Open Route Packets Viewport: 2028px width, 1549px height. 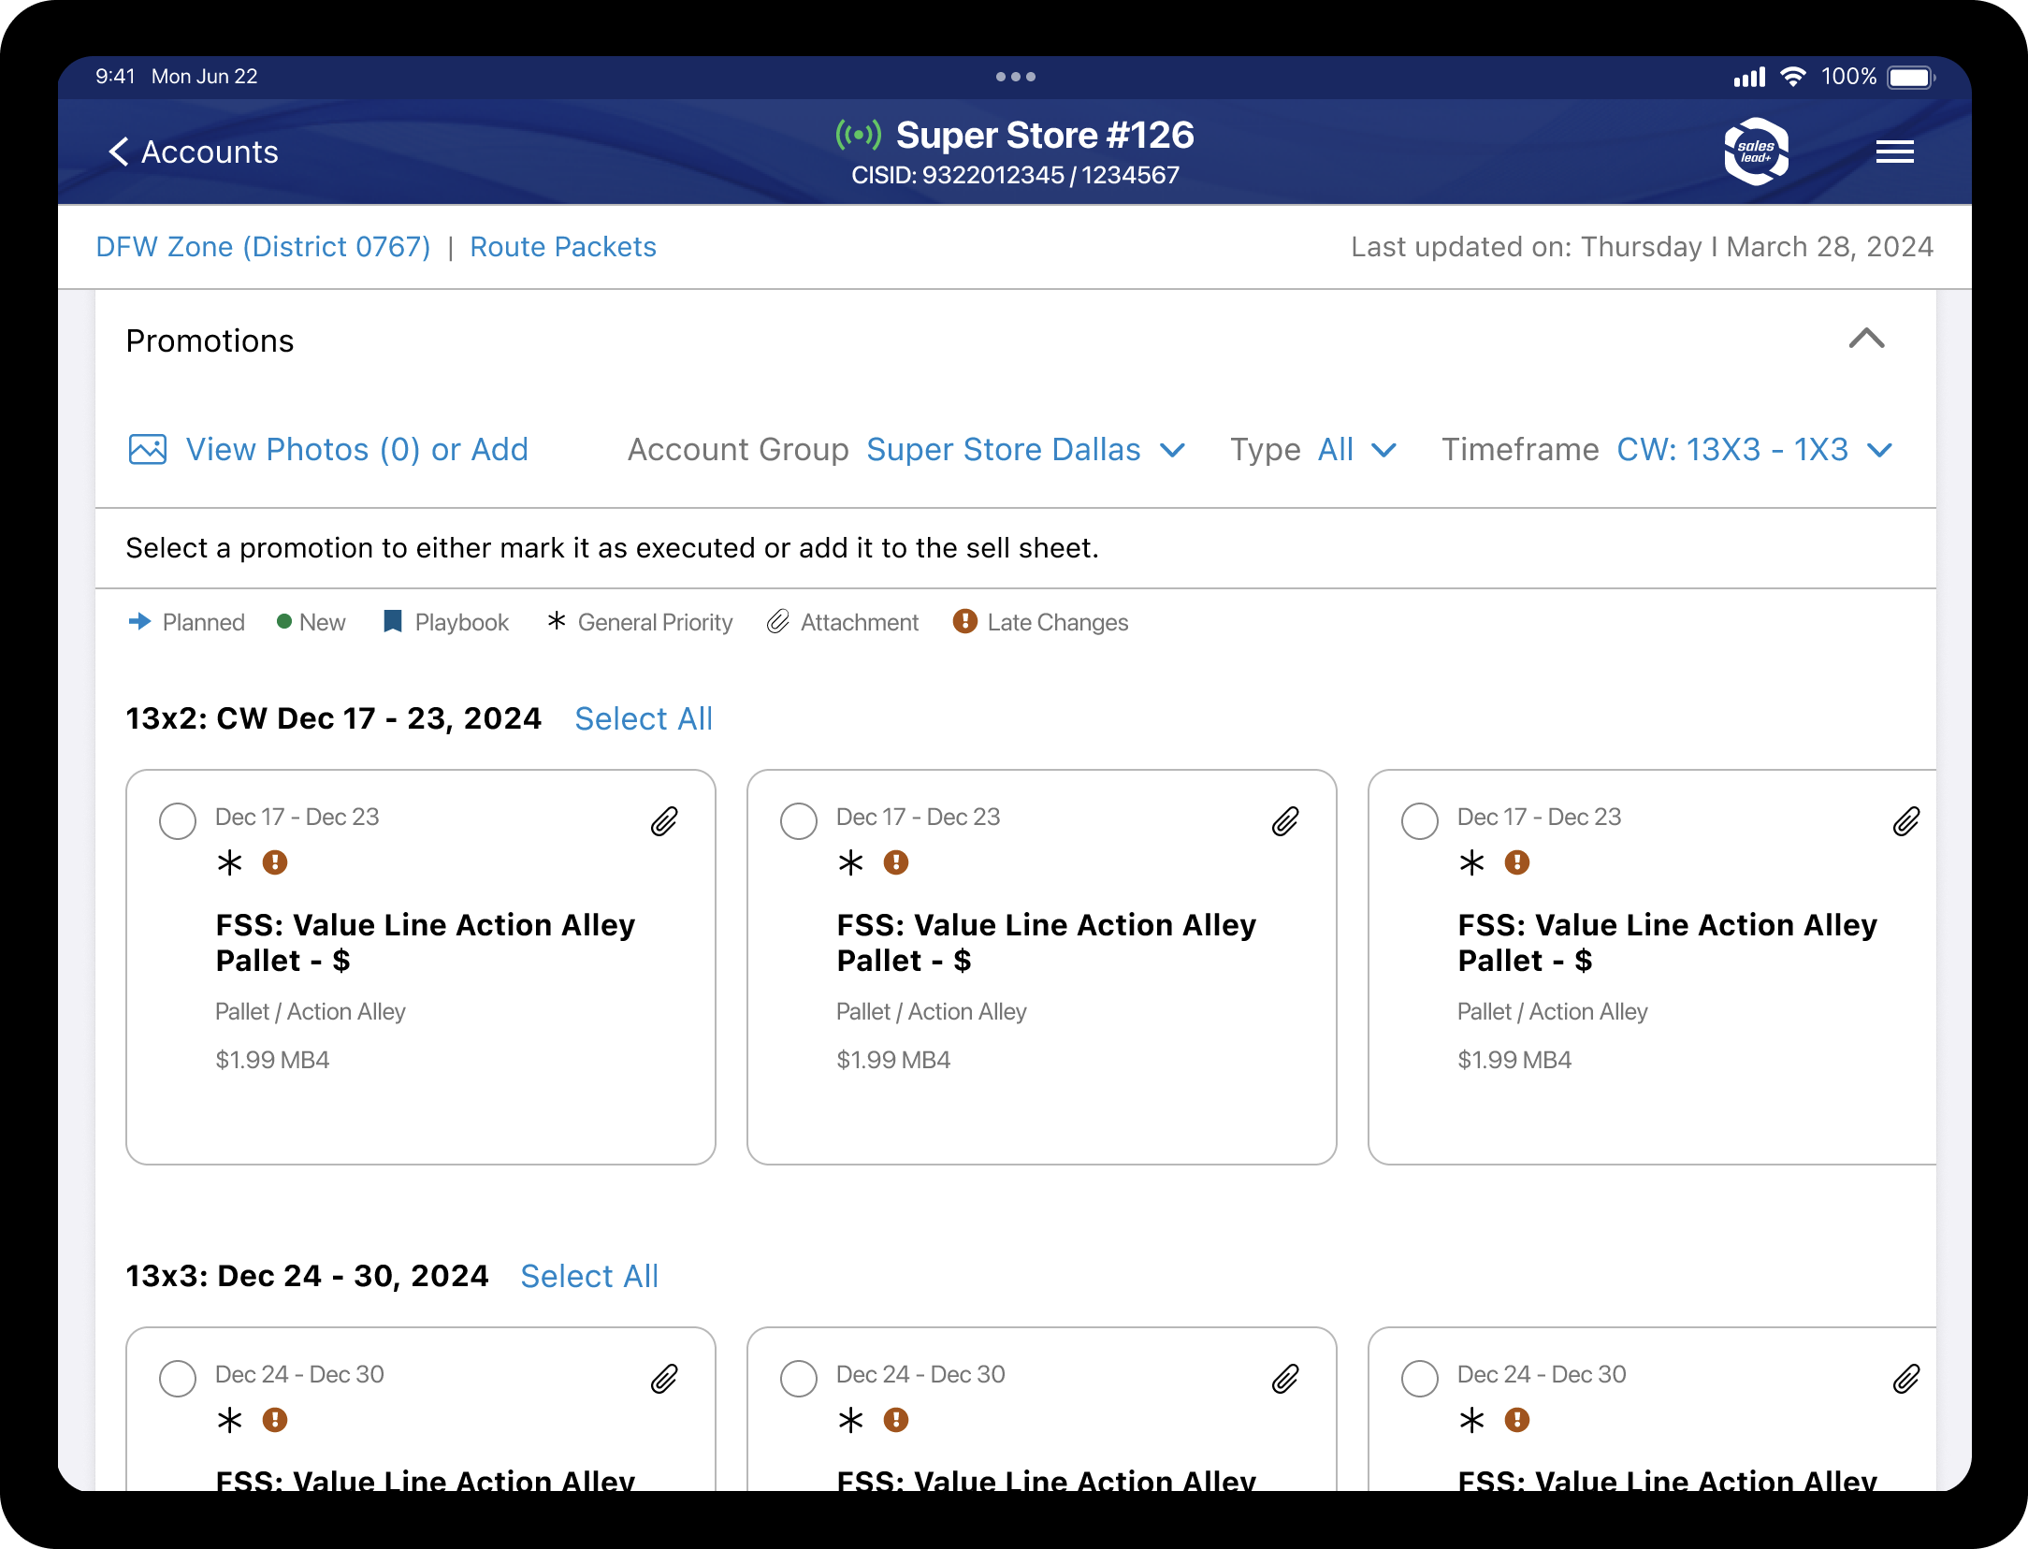tap(562, 247)
